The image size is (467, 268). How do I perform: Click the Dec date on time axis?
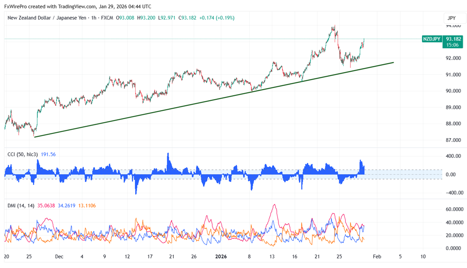(59, 256)
